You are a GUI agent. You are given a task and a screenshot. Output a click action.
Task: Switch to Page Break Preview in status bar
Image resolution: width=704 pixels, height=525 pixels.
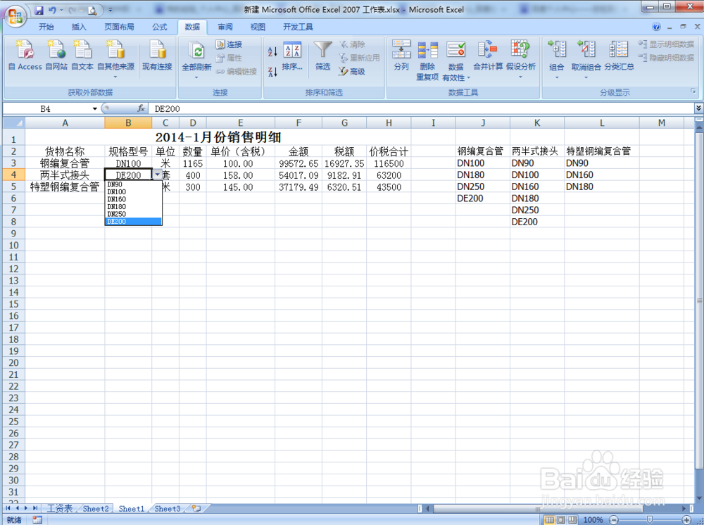[x=572, y=519]
